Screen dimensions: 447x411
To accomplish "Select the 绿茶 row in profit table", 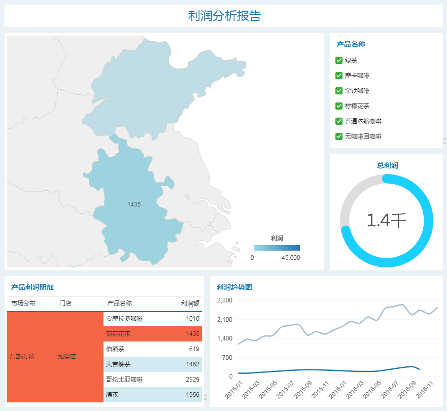I will pos(153,395).
